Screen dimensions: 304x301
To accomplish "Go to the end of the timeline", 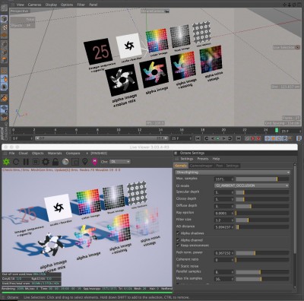I will (239, 138).
